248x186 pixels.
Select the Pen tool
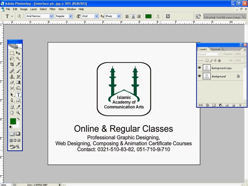12,100
